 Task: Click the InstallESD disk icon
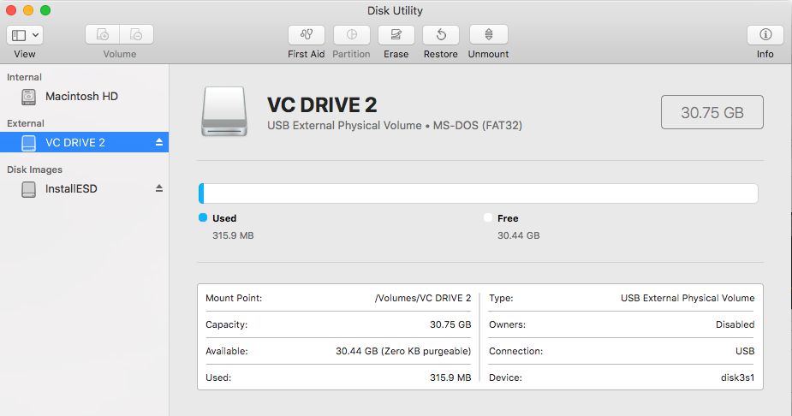coord(29,189)
